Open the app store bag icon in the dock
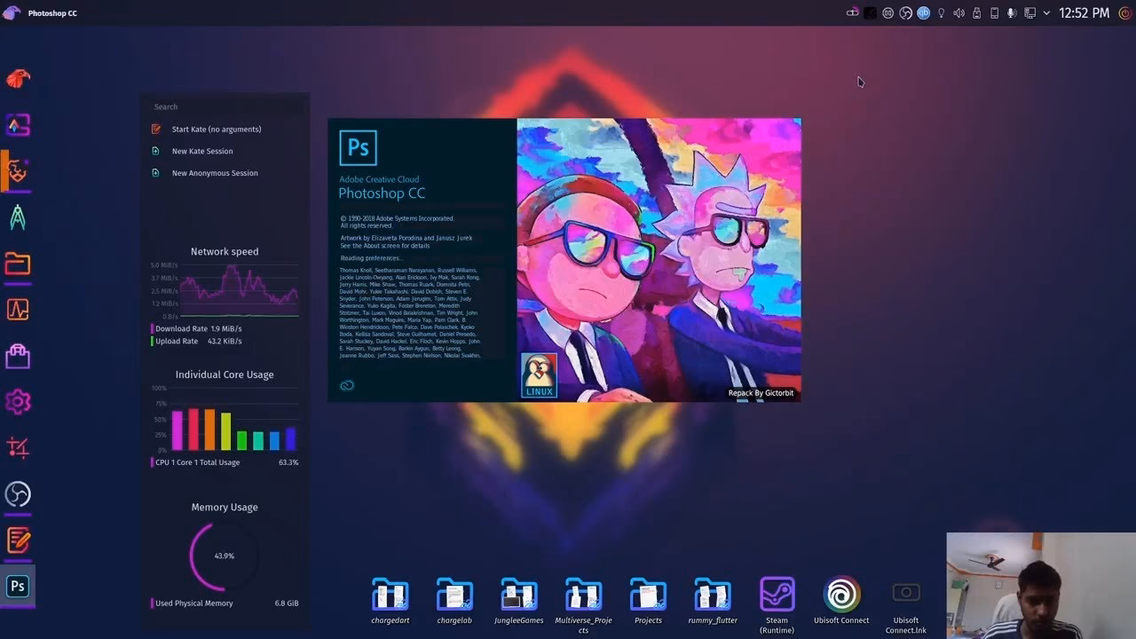The image size is (1136, 639). (x=18, y=355)
